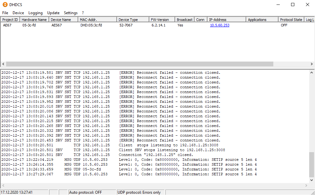Select log line 'Connection "192.168.1.25" closed.'
The width and height of the screenshot is (315, 195).
97,155
